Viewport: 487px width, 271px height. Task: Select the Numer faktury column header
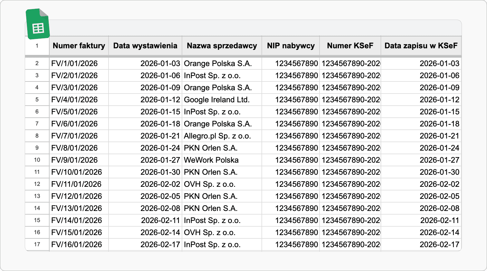(79, 46)
